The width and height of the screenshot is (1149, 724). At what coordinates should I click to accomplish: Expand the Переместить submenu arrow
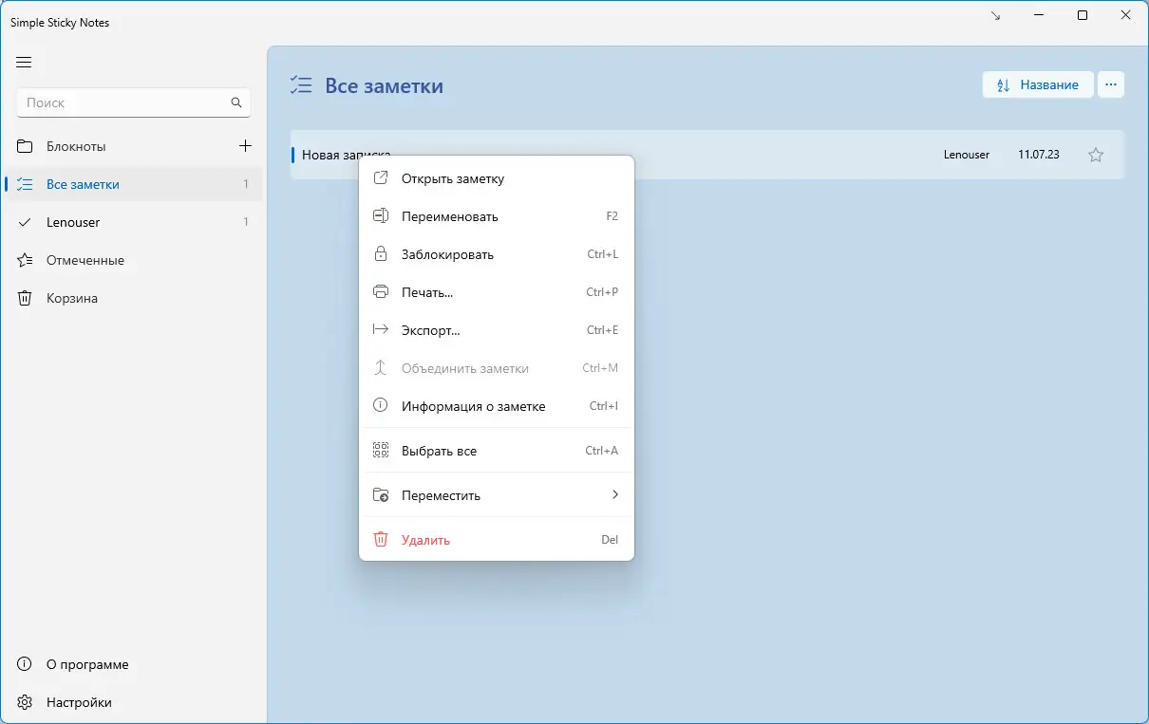(x=615, y=495)
